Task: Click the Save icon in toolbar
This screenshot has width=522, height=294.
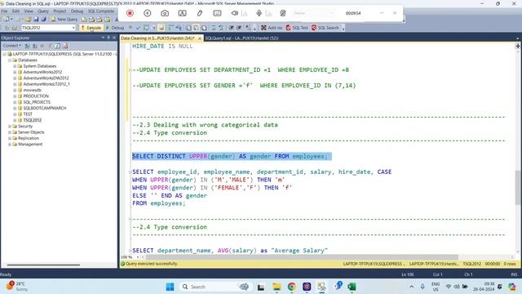Action: coord(36,20)
